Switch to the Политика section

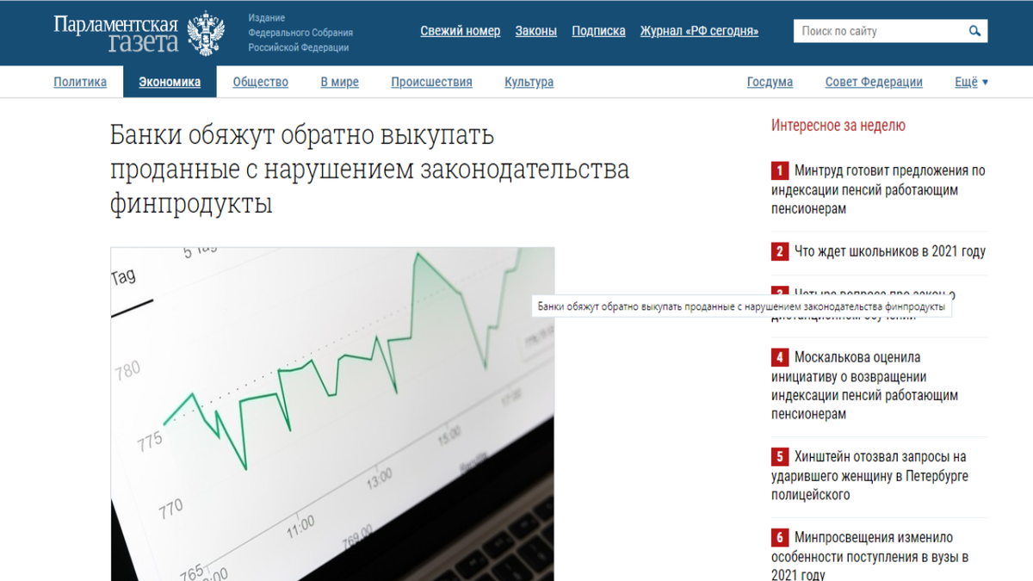(x=80, y=83)
